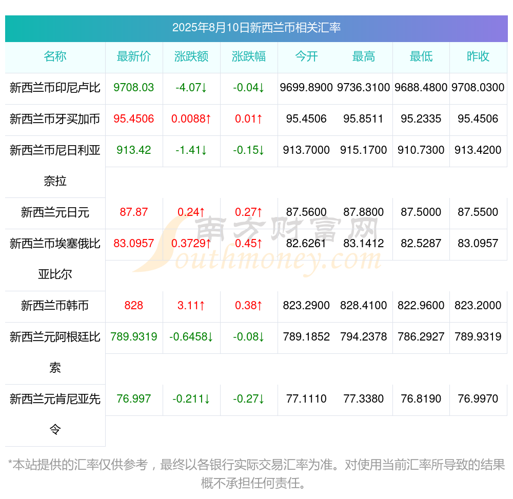
Task: Select the 新西兰币尼日利亚奈拉 row name
Action: tap(55, 166)
